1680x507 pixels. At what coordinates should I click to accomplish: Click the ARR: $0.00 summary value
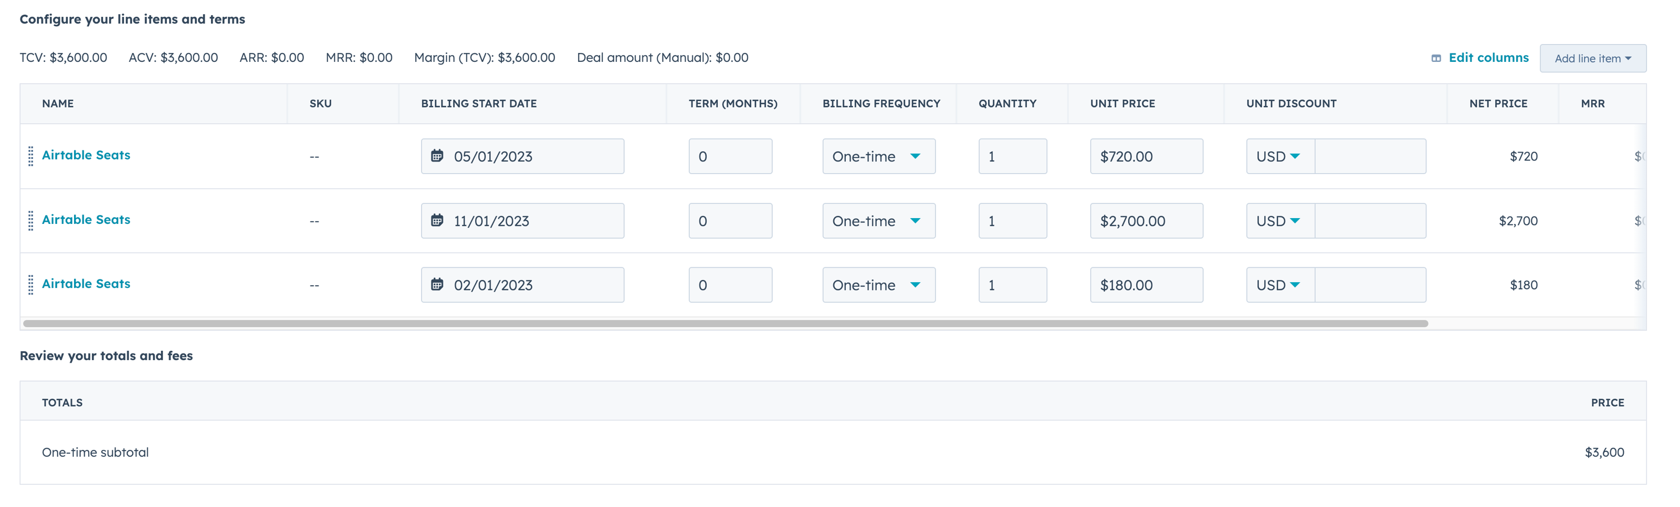tap(272, 57)
